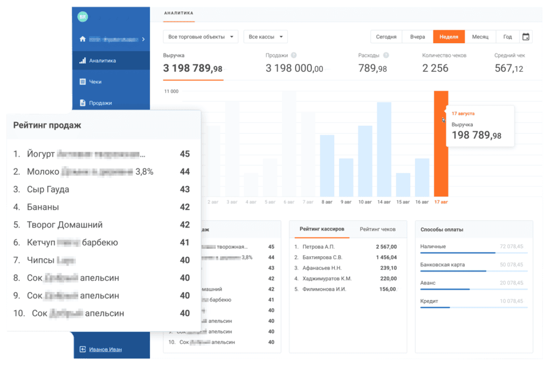Image resolution: width=552 pixels, height=367 pixels.
Task: Click cashier row Хаджимуратов К.М.
Action: click(346, 278)
